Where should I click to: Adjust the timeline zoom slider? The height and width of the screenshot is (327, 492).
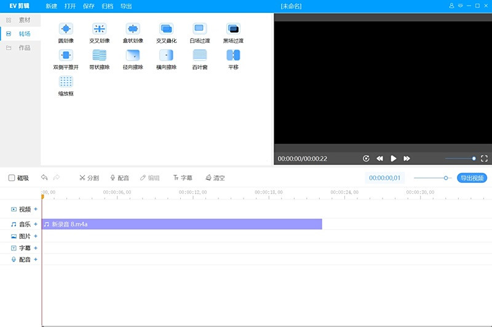[x=446, y=178]
